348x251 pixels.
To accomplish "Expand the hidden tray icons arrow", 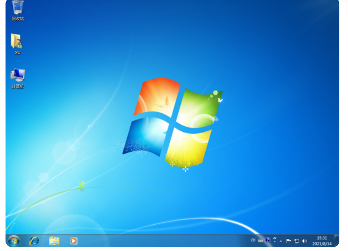I will coord(281,241).
